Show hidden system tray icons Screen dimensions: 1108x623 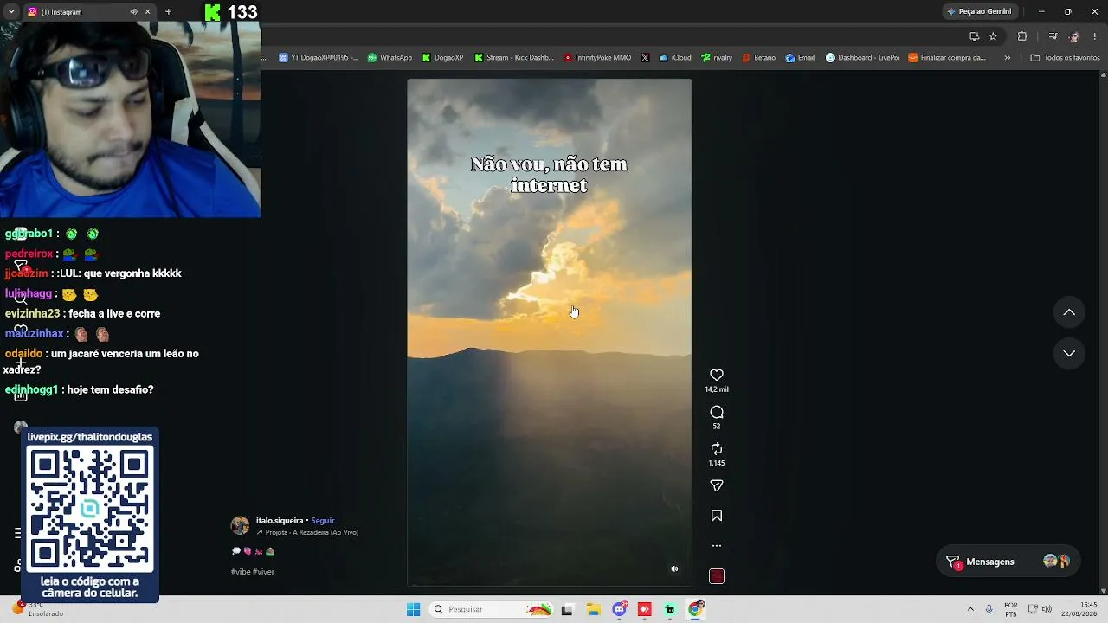click(x=970, y=609)
